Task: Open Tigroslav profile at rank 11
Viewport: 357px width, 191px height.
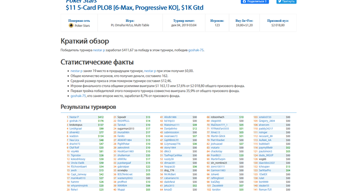Action: [76, 155]
